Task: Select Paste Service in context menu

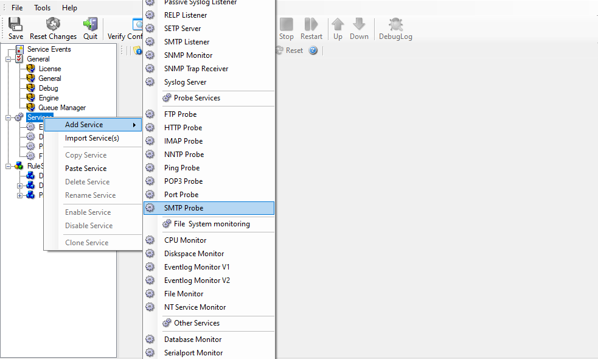Action: pos(86,169)
